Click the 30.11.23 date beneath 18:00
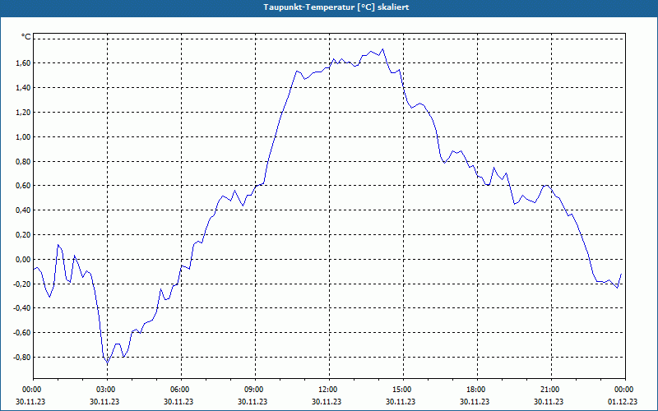The image size is (658, 411). pos(475,401)
